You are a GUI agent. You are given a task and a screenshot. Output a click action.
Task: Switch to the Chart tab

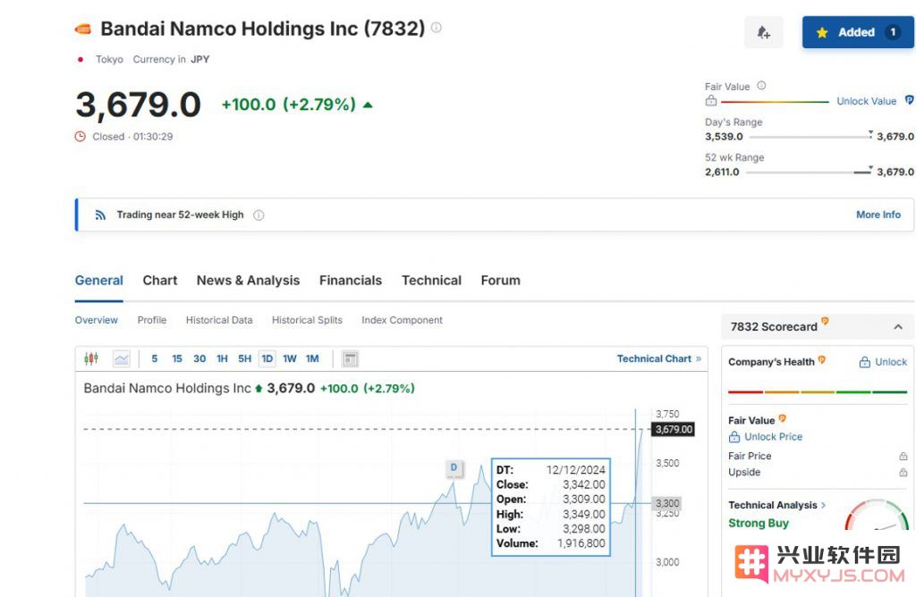pos(160,281)
